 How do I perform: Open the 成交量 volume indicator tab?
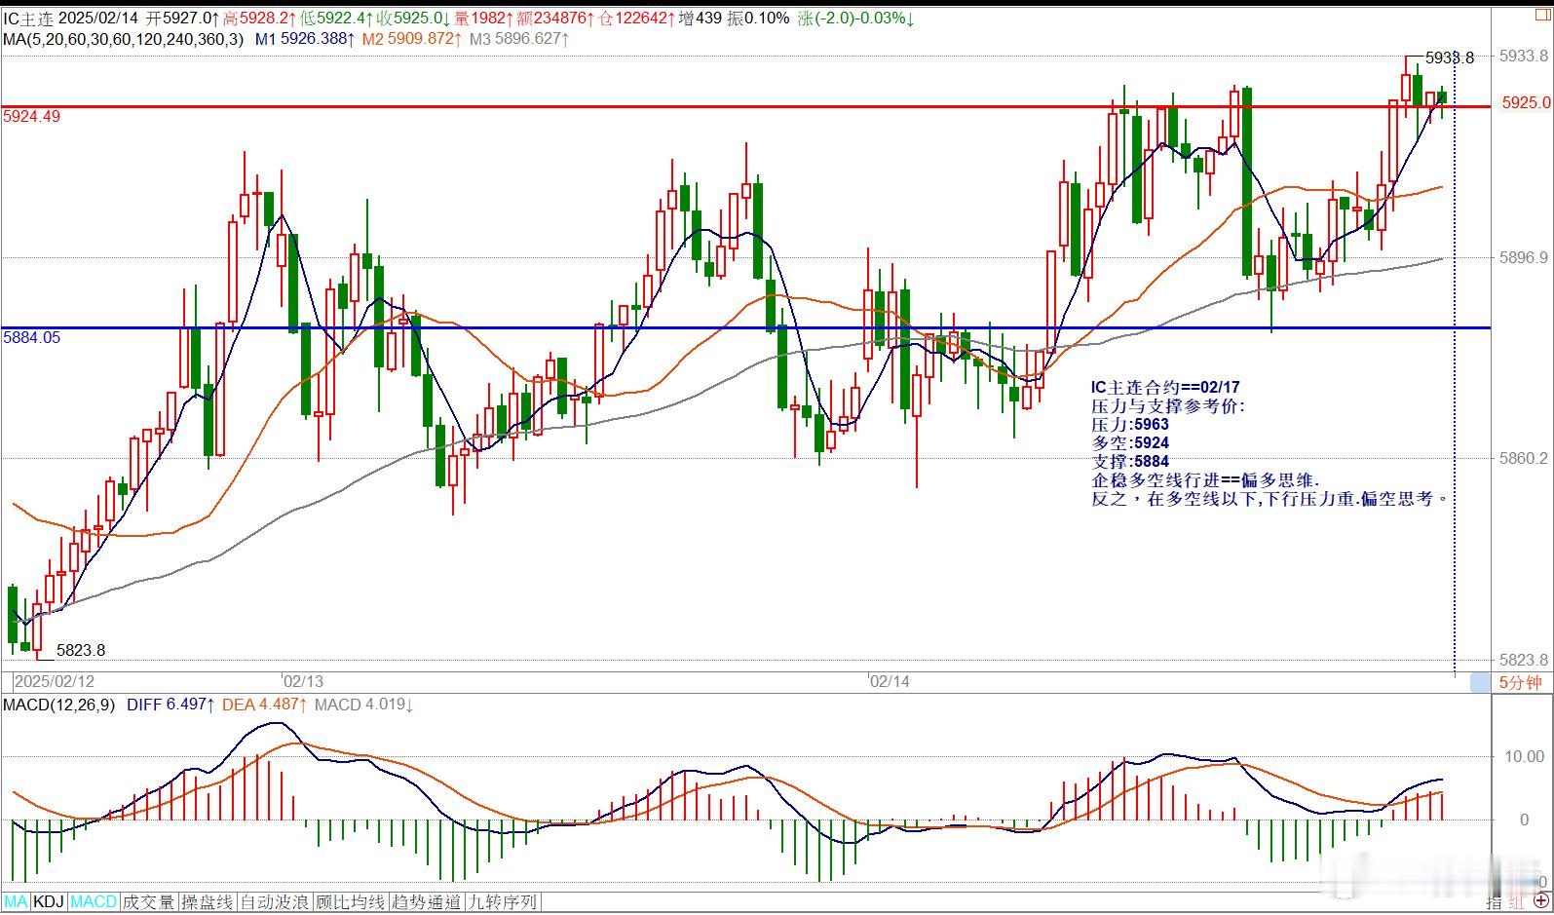148,902
